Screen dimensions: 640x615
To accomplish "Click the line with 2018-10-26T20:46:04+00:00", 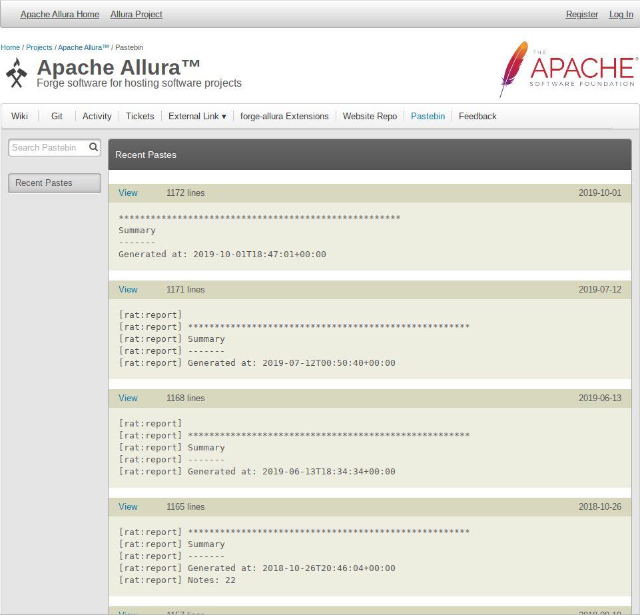I will pyautogui.click(x=257, y=568).
